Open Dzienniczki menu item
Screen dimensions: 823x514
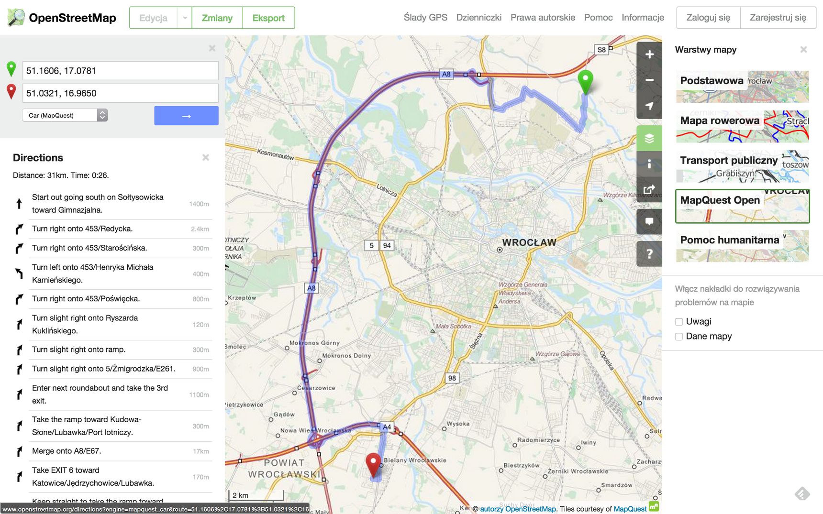tap(479, 18)
